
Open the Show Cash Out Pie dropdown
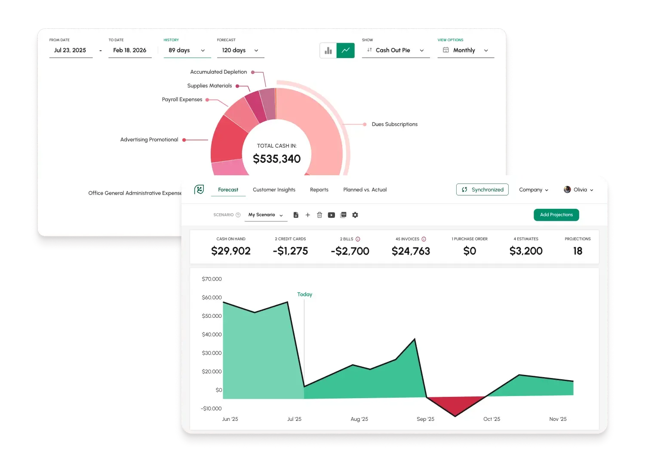pos(396,50)
